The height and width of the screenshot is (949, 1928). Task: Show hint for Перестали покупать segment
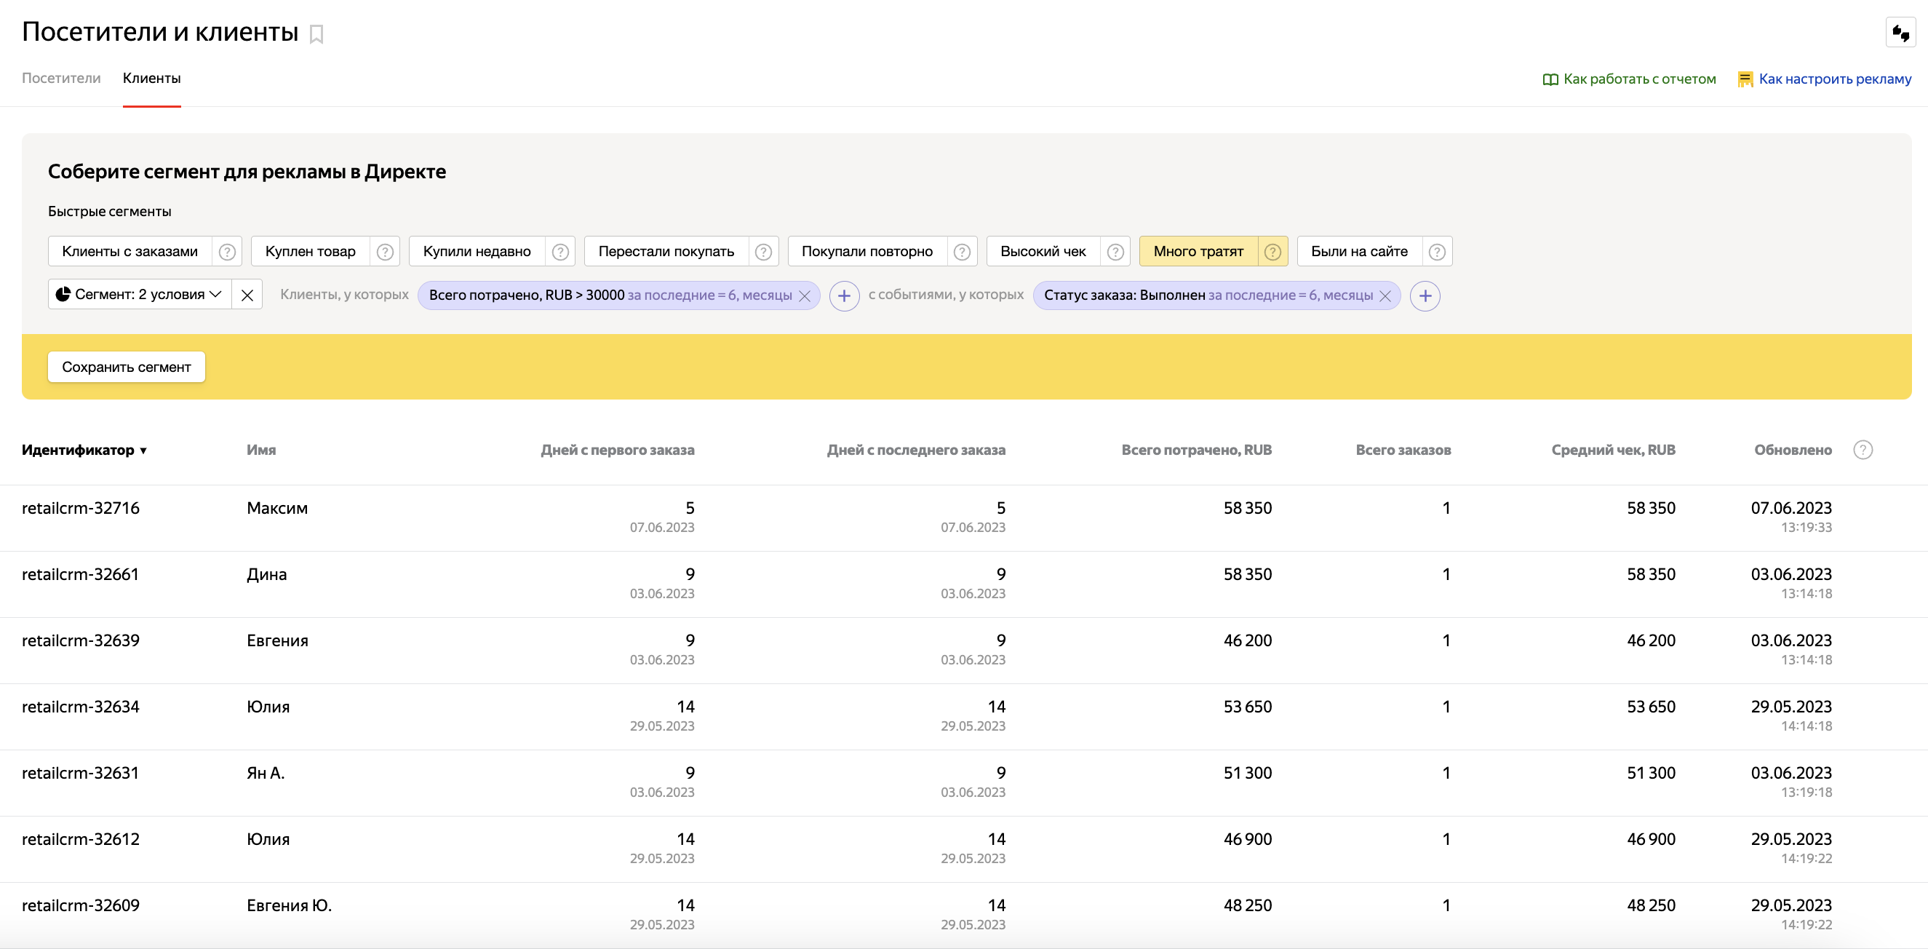pyautogui.click(x=762, y=252)
